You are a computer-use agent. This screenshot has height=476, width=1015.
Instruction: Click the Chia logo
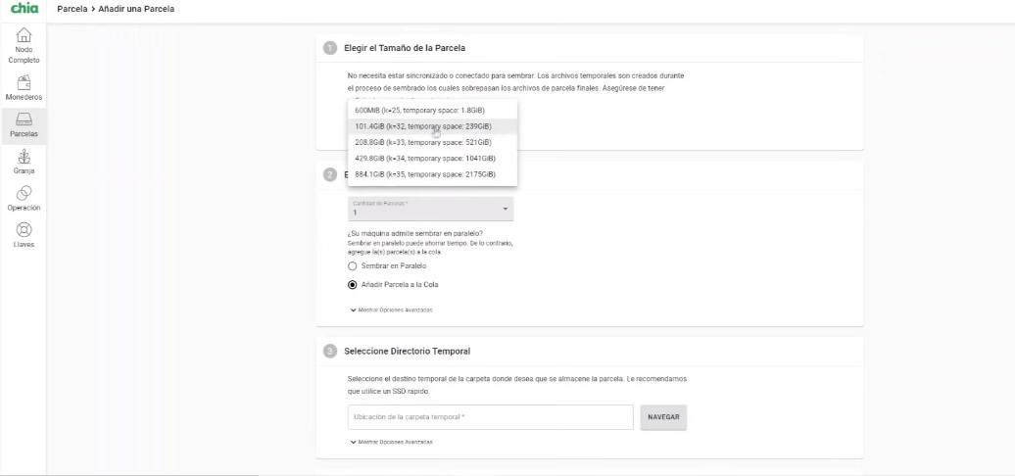pyautogui.click(x=24, y=9)
